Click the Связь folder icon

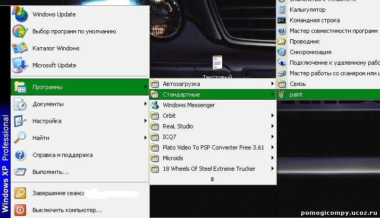click(282, 84)
